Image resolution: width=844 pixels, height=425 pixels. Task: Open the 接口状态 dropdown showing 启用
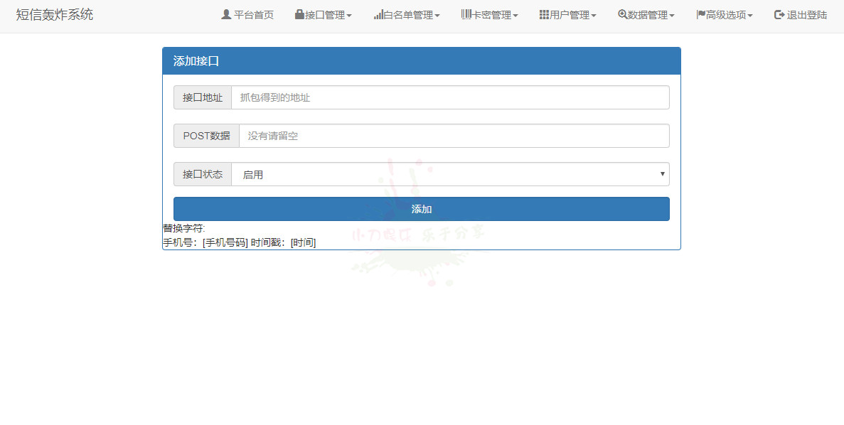point(450,174)
